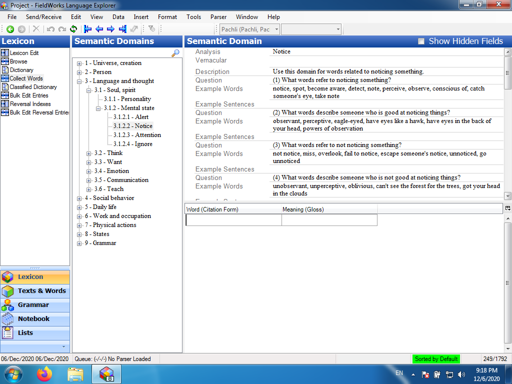Click the column configure icon beside Meaning header
512x384 pixels.
(x=507, y=208)
